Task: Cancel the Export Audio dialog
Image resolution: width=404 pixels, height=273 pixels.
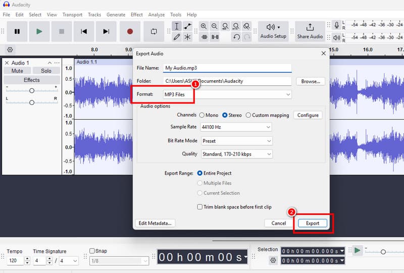Action: point(279,223)
